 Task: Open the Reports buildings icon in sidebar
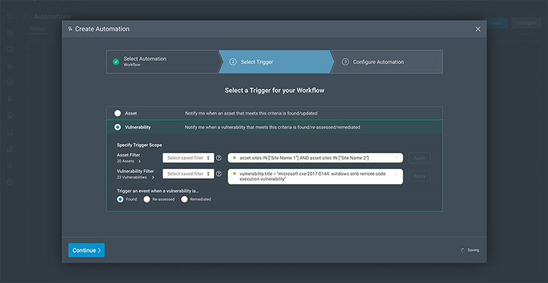10,149
